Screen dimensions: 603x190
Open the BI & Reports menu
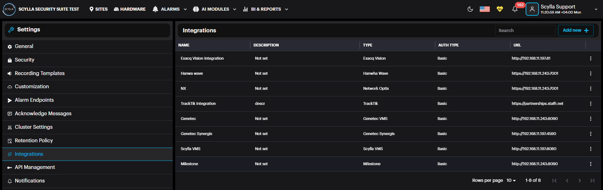click(x=265, y=9)
